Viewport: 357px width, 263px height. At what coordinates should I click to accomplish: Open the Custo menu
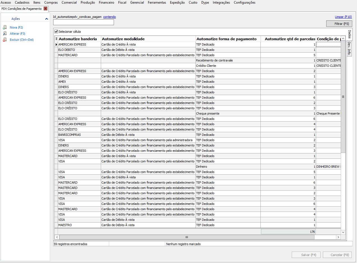(x=193, y=3)
